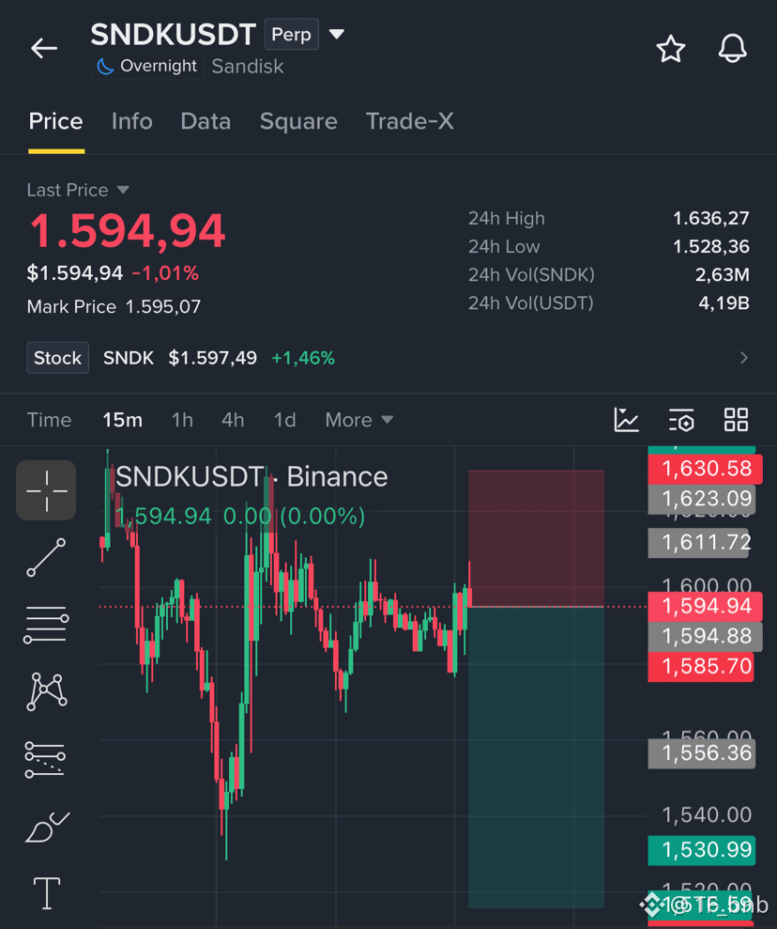Screen dimensions: 777x929
Task: Click the 24h High value 1.636,27
Action: (x=711, y=219)
